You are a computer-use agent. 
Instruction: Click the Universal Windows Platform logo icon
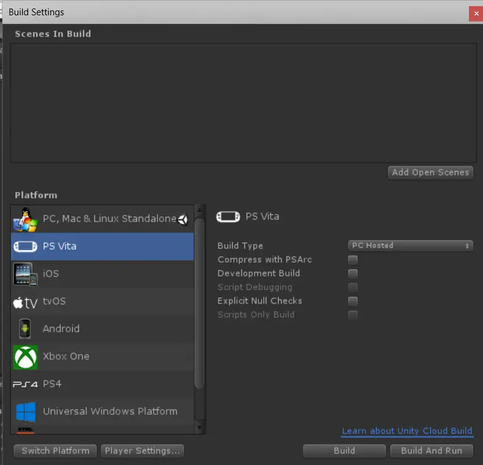pyautogui.click(x=26, y=412)
